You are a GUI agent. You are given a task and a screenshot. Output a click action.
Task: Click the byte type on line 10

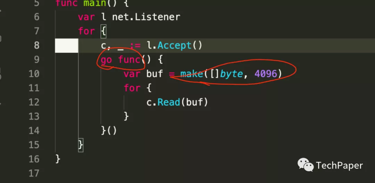coord(231,74)
